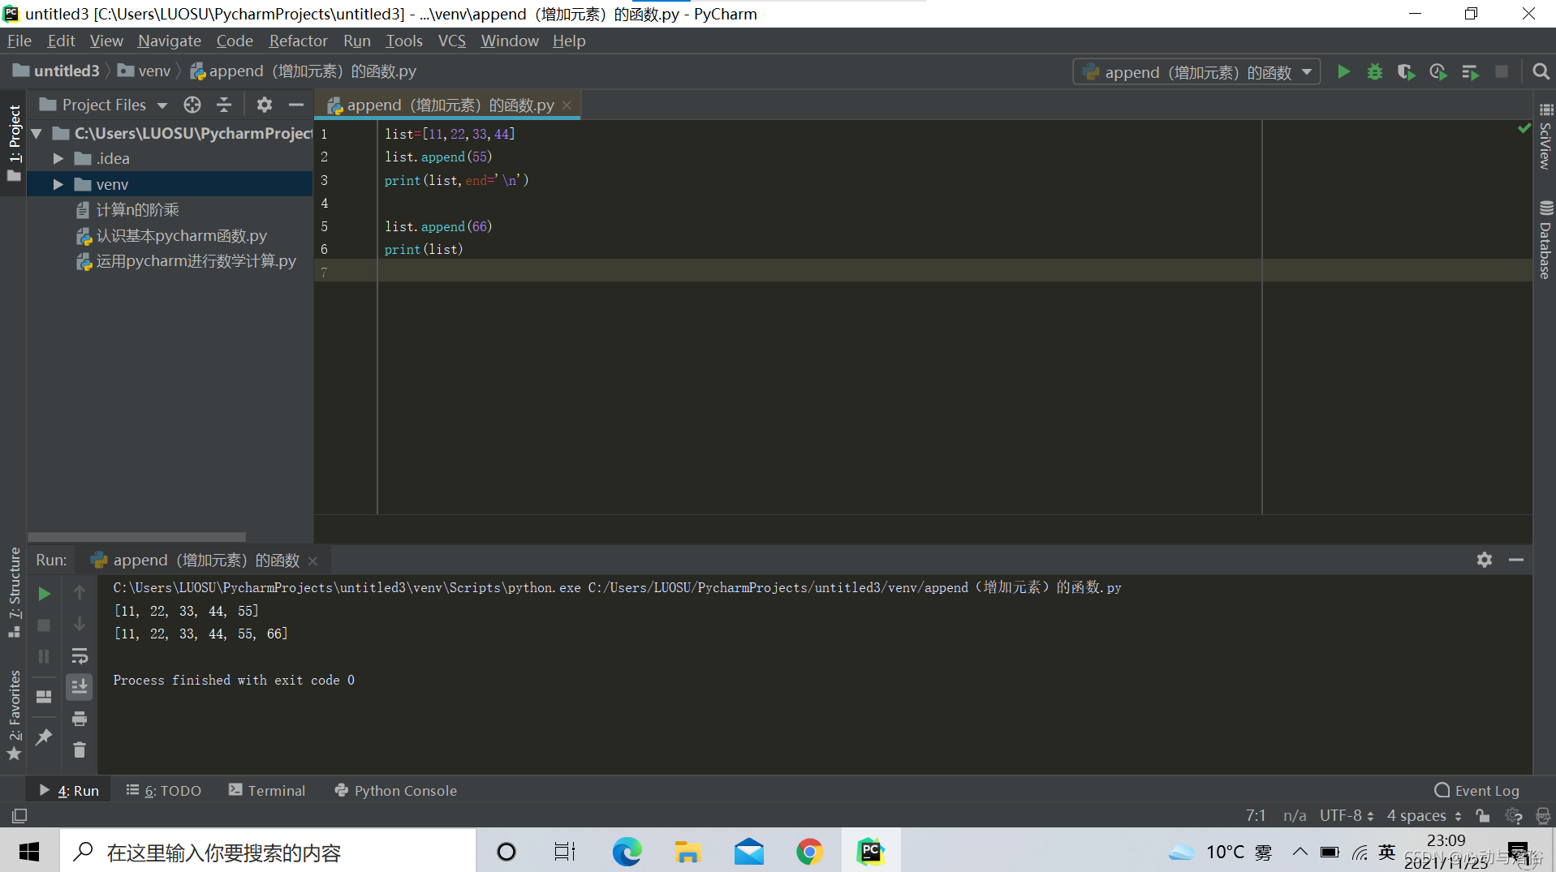
Task: Click the venv breadcrumb
Action: (144, 71)
